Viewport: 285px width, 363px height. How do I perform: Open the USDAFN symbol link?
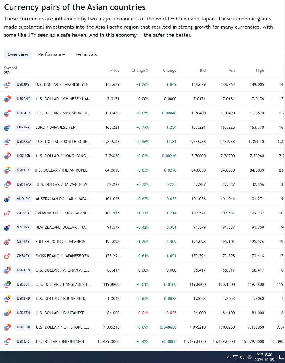[23, 270]
